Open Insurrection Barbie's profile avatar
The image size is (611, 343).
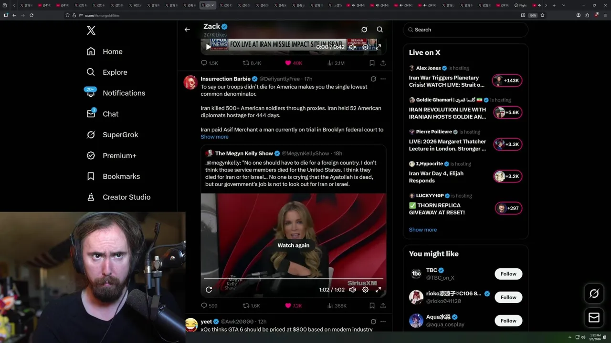[x=190, y=82]
